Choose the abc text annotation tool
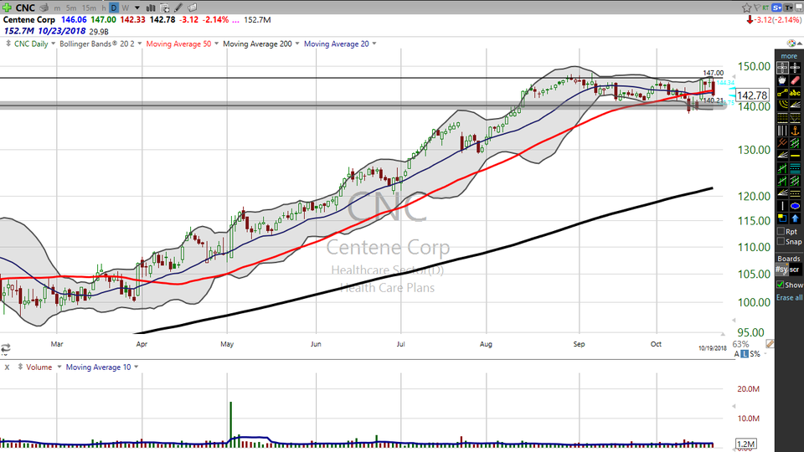This screenshot has height=452, width=804. [795, 93]
